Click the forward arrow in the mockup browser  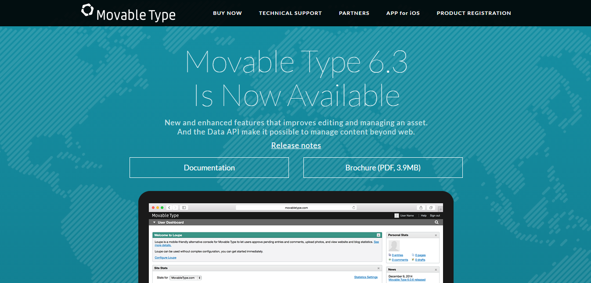point(175,208)
